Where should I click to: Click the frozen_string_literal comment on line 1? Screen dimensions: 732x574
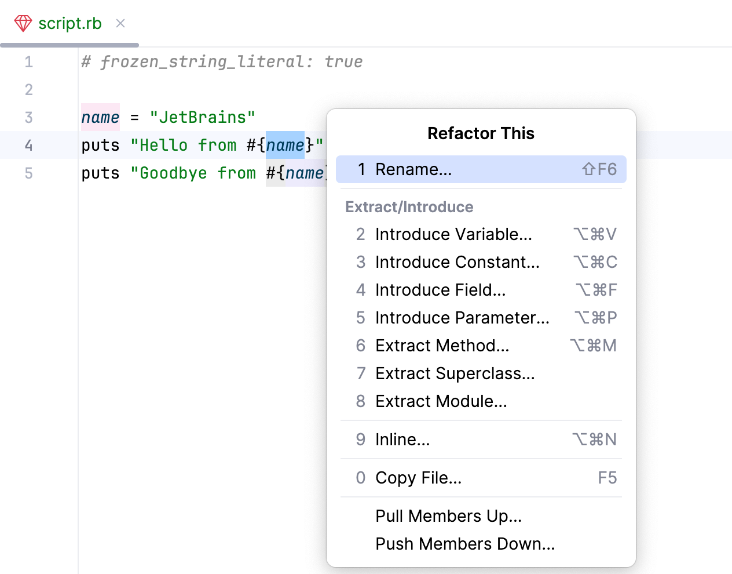(x=220, y=61)
